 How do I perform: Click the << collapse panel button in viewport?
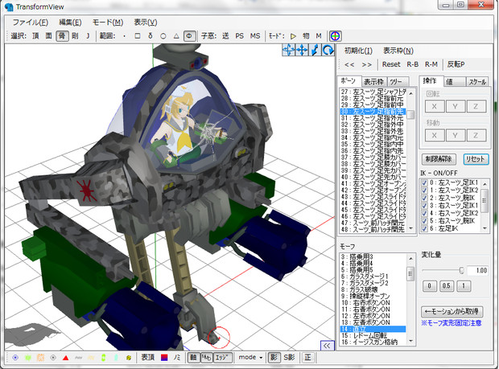327,346
